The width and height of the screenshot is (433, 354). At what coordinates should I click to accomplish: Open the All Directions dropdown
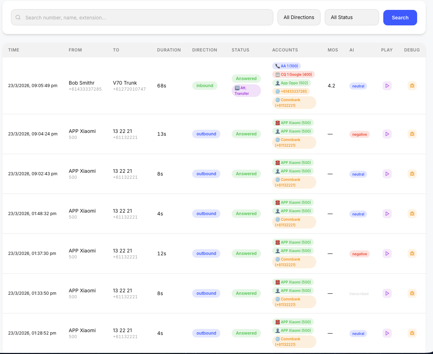coord(299,17)
